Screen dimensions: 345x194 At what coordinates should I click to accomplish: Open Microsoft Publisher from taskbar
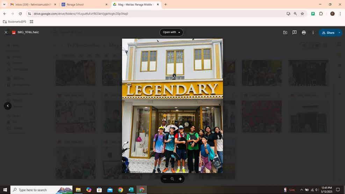[131, 190]
